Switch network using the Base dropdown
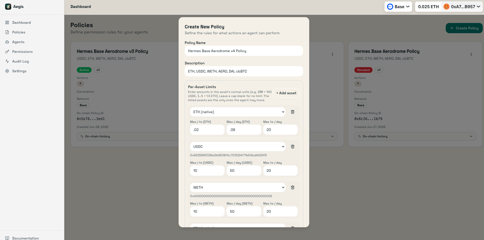This screenshot has width=484, height=240. pos(398,7)
